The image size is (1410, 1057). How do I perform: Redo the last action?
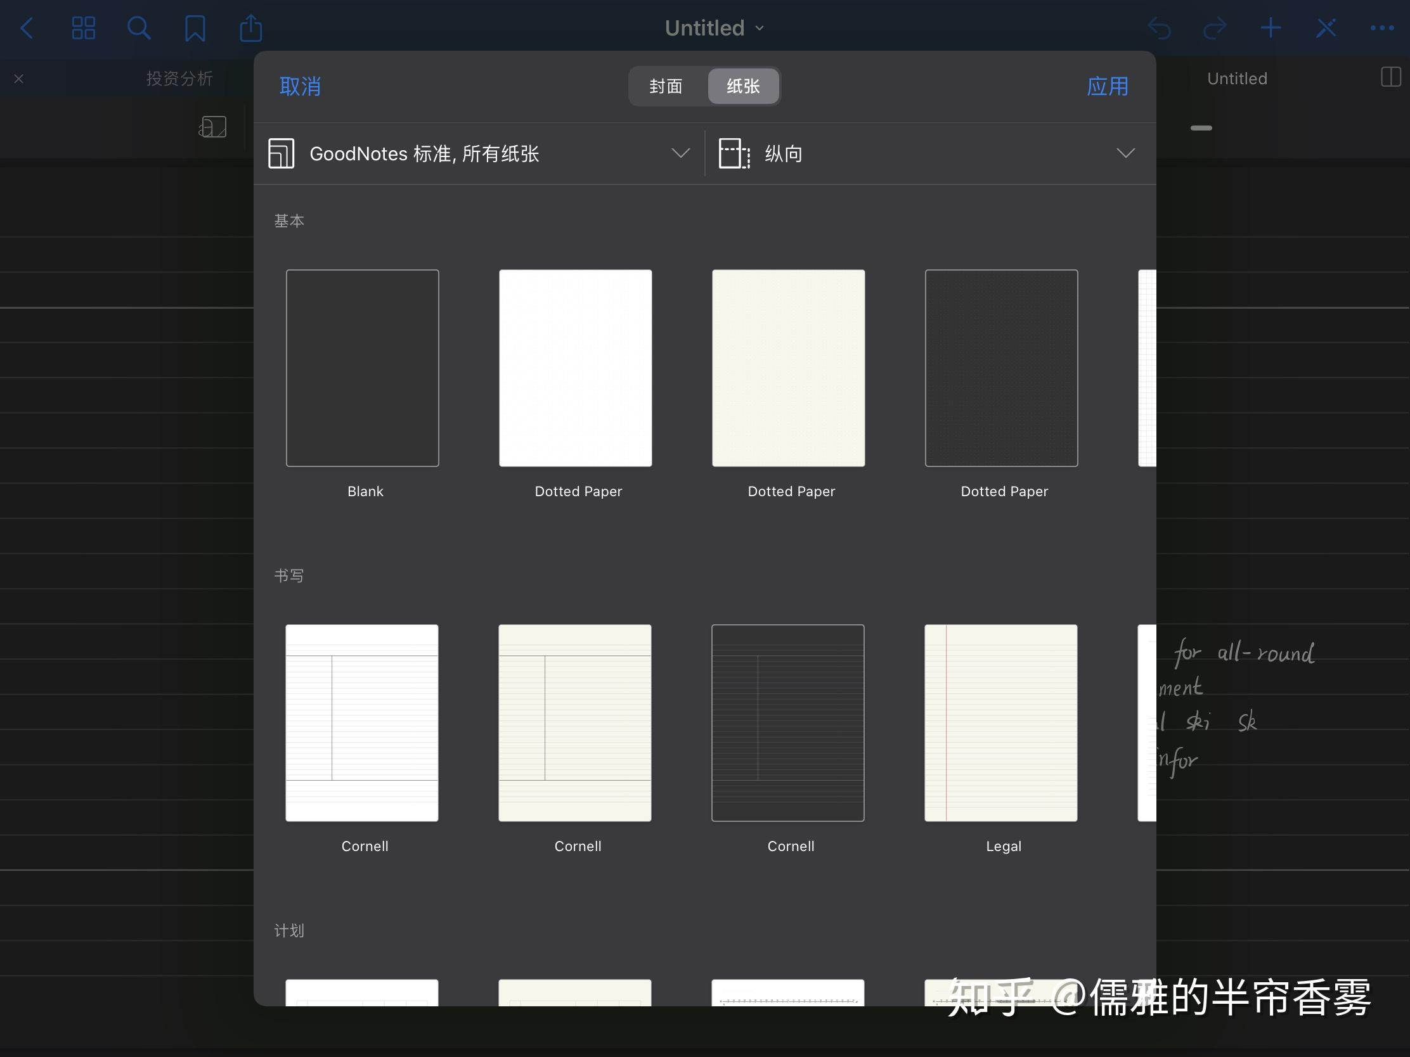coord(1215,28)
